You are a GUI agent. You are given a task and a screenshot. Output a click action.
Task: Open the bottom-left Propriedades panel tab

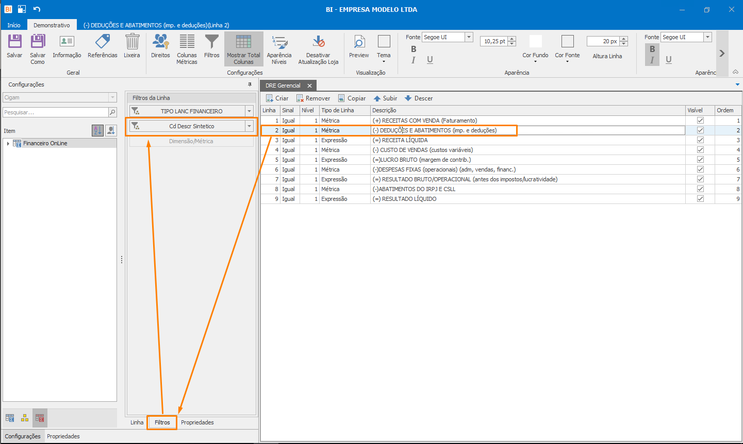click(x=63, y=436)
